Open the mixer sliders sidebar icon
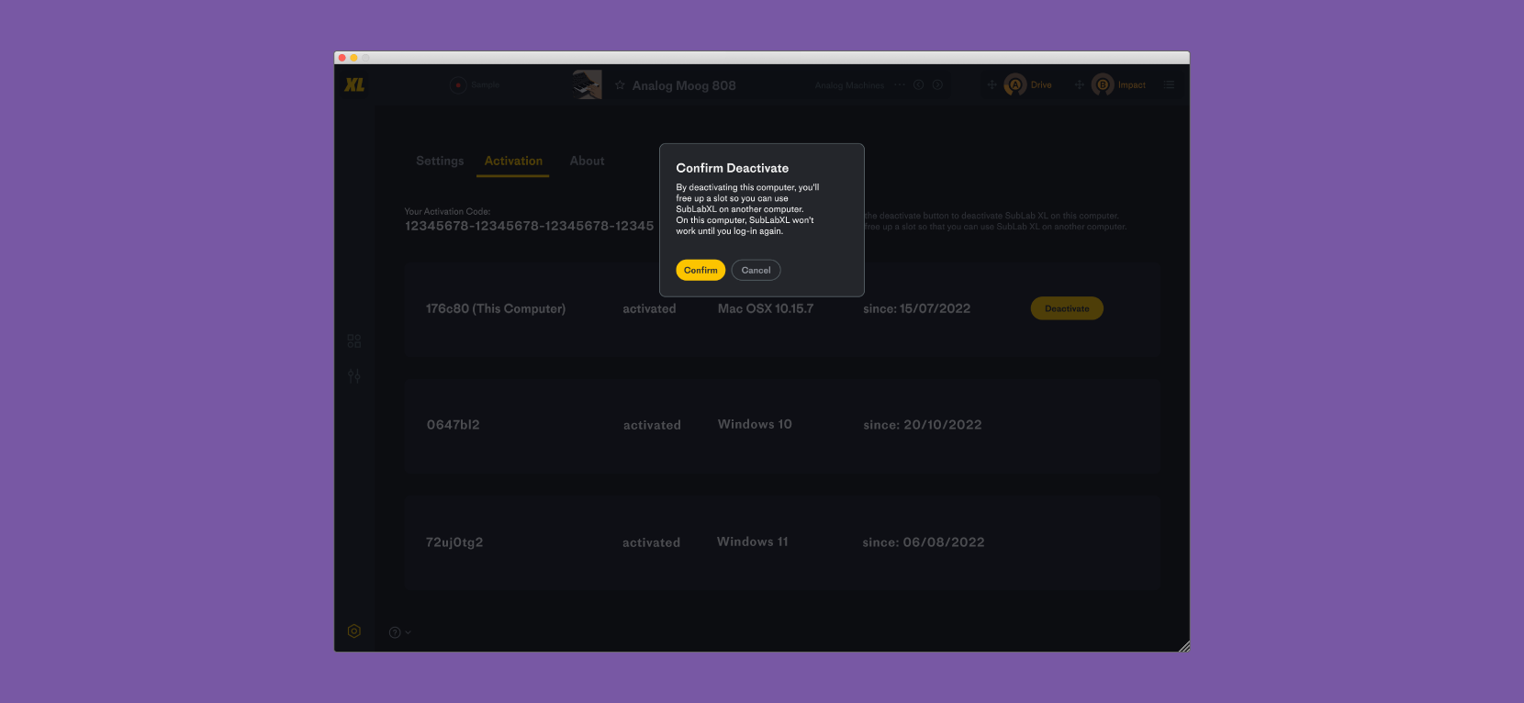The width and height of the screenshot is (1524, 703). coord(354,376)
